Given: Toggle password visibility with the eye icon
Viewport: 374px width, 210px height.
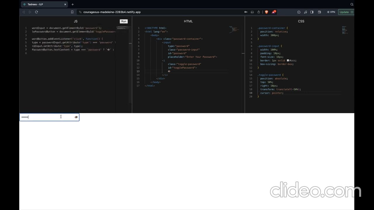Looking at the screenshot, I should pos(76,117).
